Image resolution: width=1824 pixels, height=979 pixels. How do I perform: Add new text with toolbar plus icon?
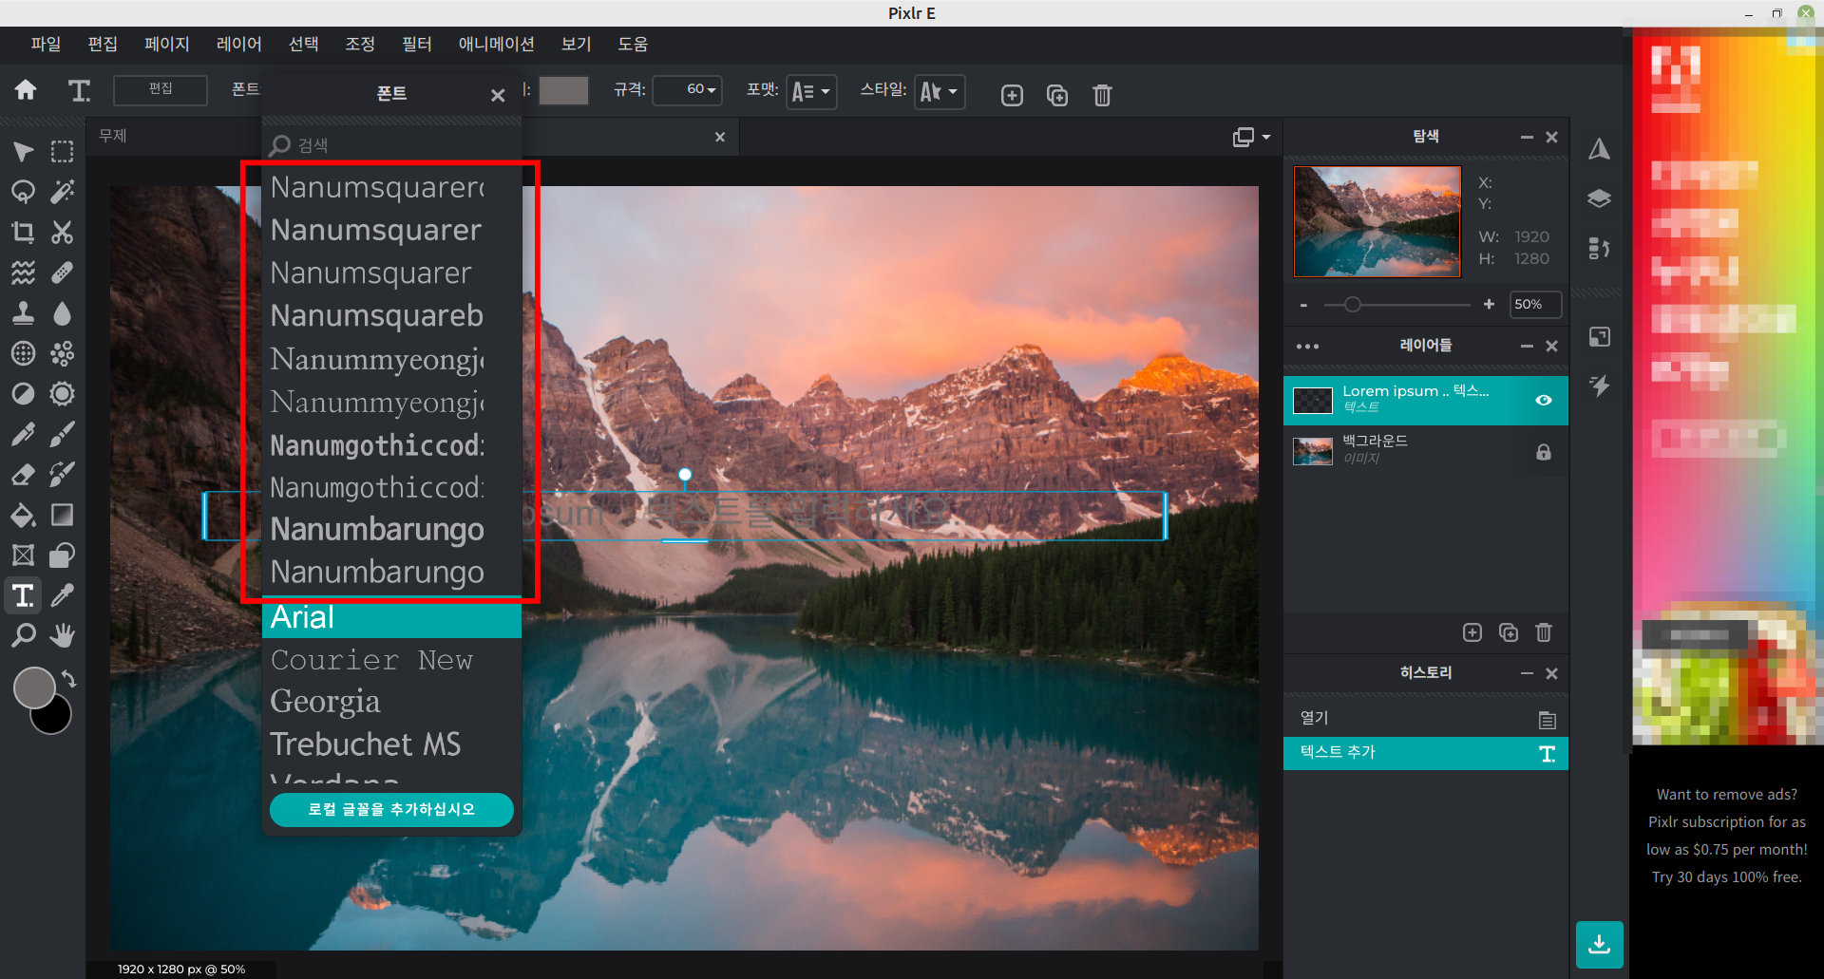point(1012,95)
